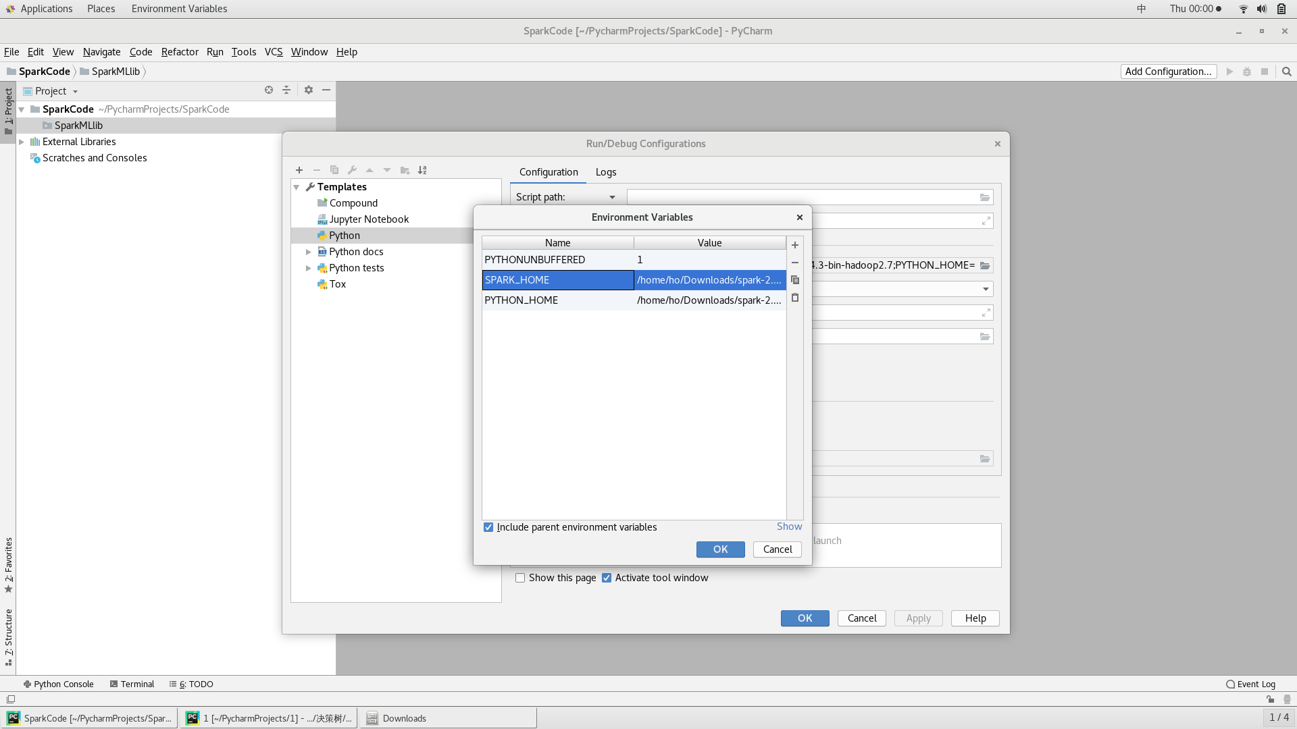The width and height of the screenshot is (1297, 729).
Task: Remove selected variable with minus icon
Action: click(x=795, y=263)
